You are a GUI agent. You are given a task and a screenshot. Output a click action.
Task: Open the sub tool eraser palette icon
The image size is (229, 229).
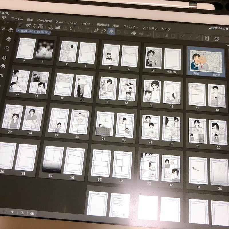11,30
